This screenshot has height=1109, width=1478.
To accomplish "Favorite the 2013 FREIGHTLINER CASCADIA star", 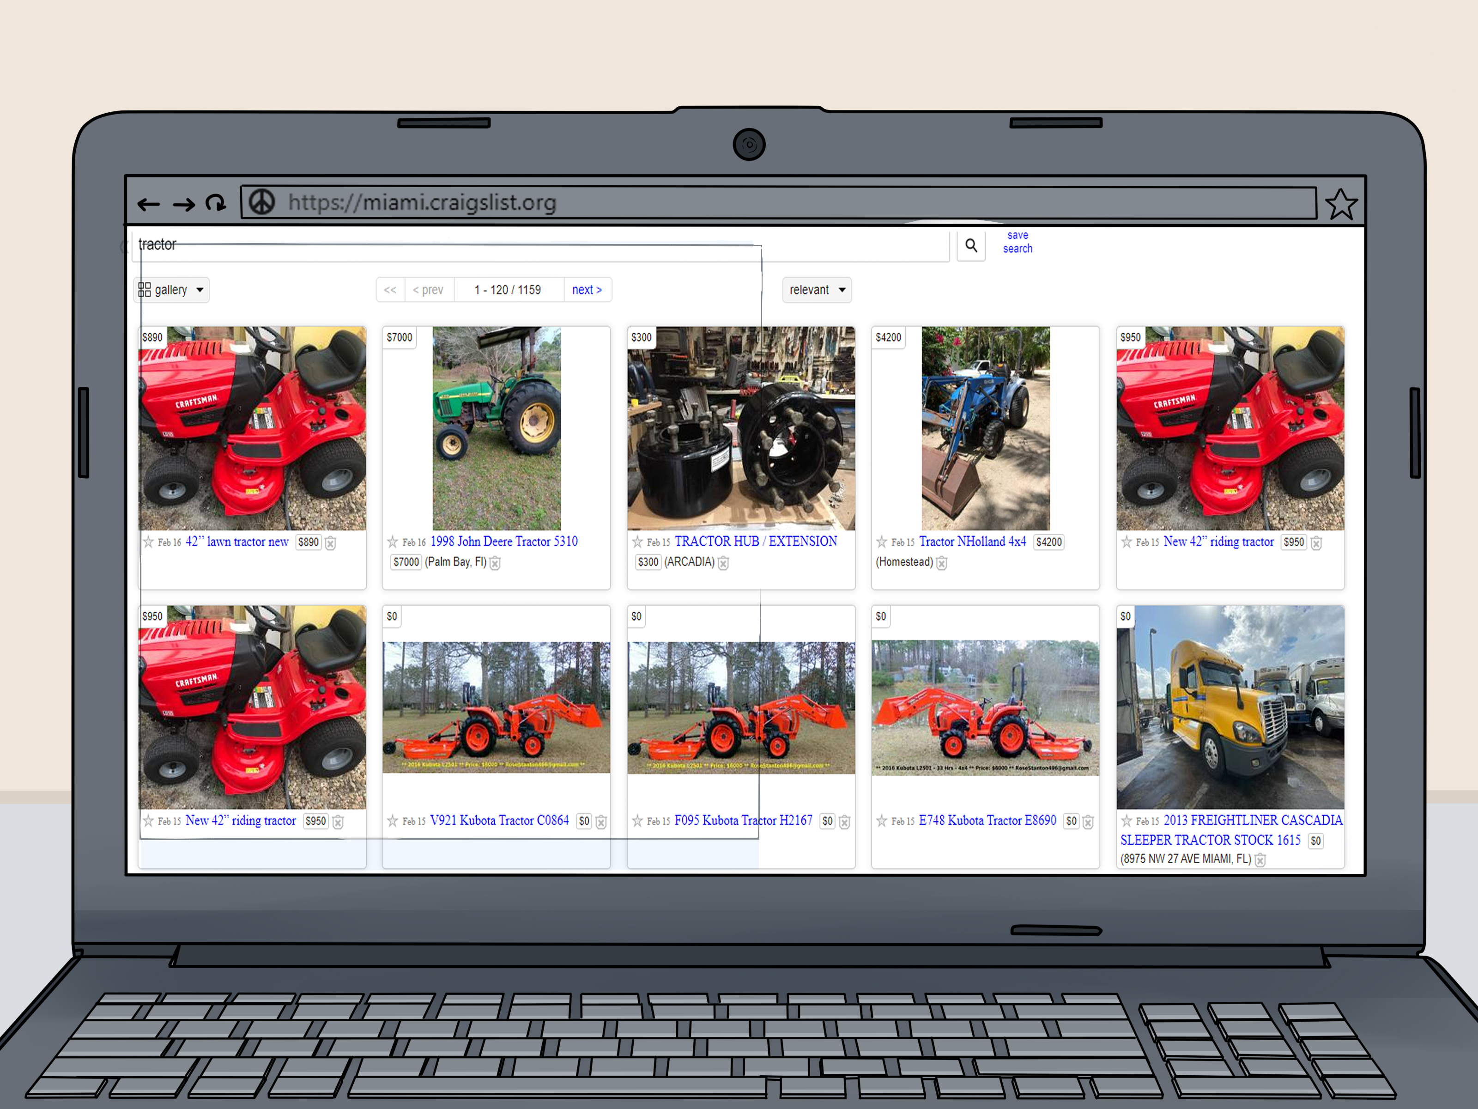I will point(1126,821).
